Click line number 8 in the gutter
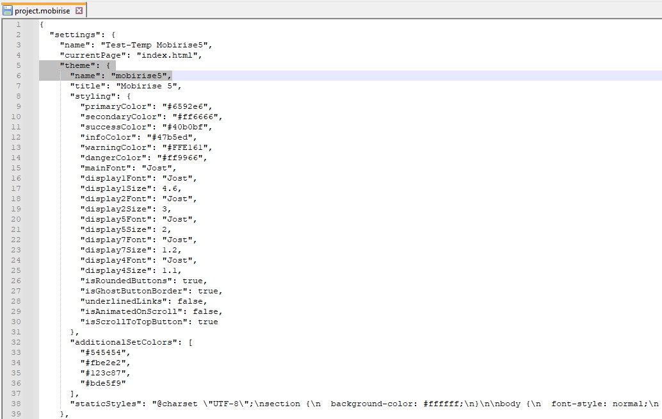The image size is (662, 419). coord(18,96)
